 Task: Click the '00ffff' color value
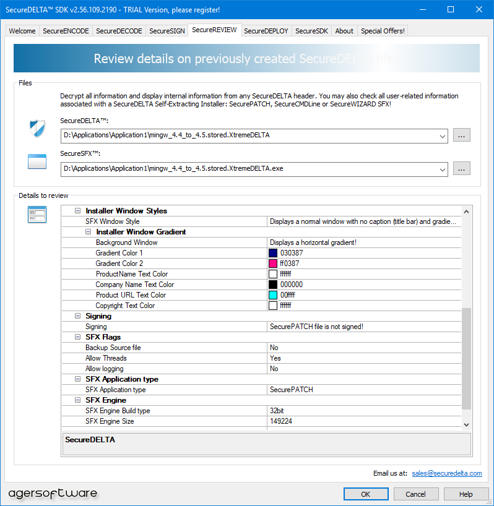pyautogui.click(x=287, y=295)
